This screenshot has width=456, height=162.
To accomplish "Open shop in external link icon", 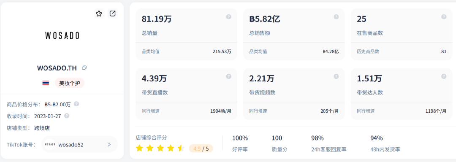I will 113,13.
